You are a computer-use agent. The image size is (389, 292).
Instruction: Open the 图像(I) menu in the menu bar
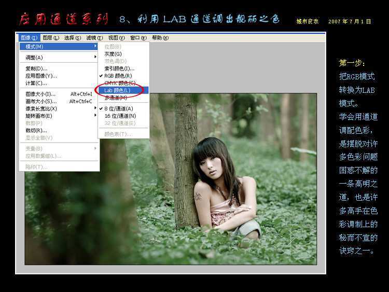point(29,38)
